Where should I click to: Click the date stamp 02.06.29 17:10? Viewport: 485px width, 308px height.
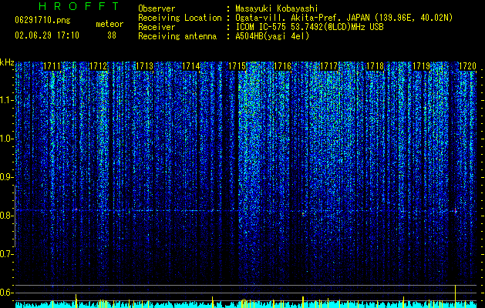pos(47,35)
